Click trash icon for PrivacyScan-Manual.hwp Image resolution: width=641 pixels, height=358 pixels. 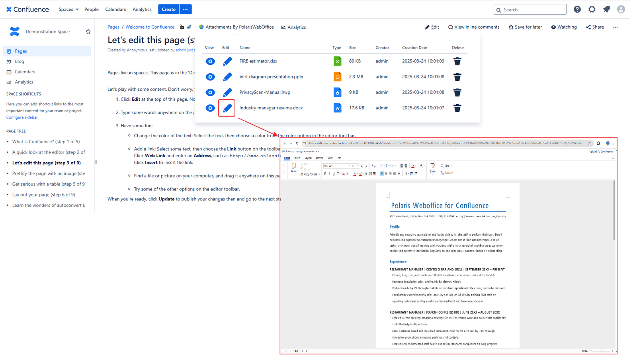(x=457, y=92)
